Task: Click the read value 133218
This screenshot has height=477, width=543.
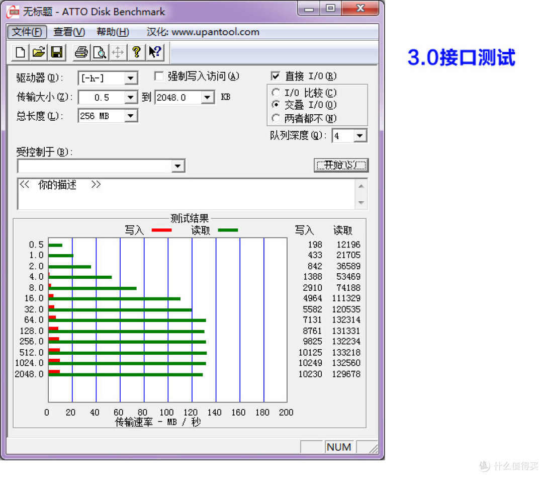Action: tap(346, 353)
